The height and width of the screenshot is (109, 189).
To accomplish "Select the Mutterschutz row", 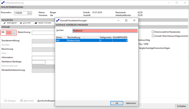I will point(91,40).
